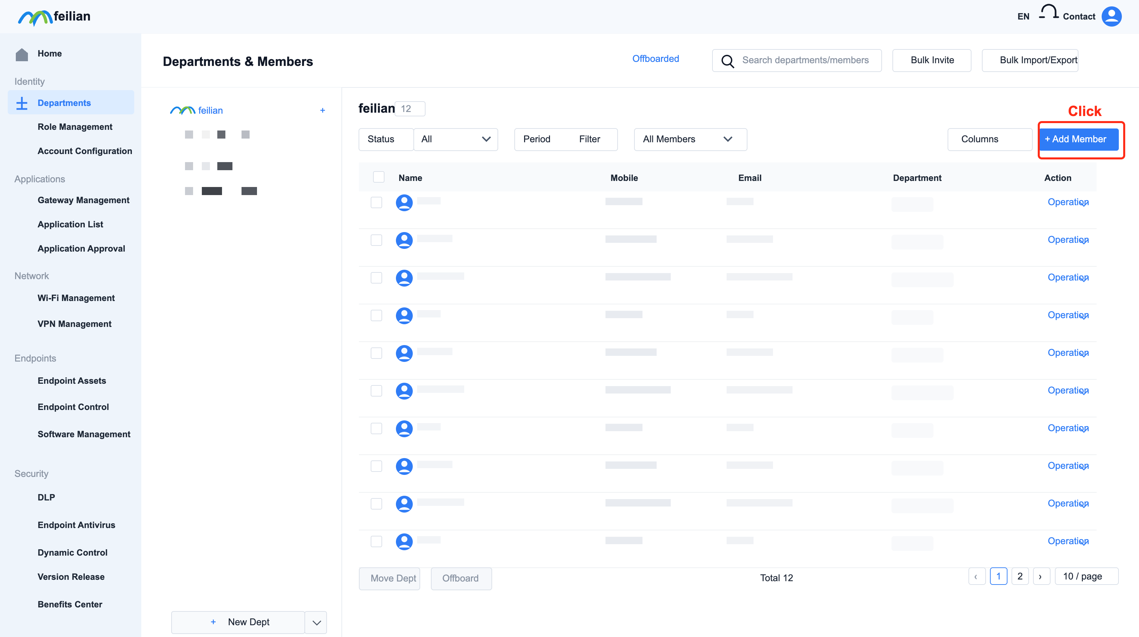This screenshot has width=1139, height=637.
Task: Open Operation menu for first member
Action: (1068, 202)
